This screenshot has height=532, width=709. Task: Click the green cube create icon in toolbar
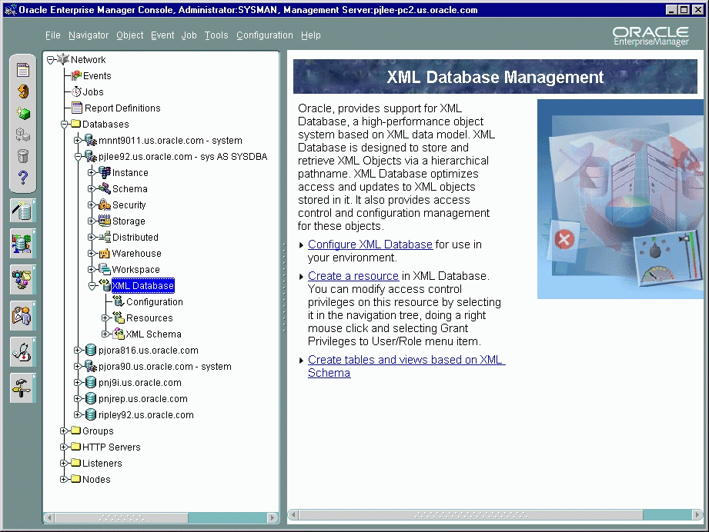[x=22, y=113]
